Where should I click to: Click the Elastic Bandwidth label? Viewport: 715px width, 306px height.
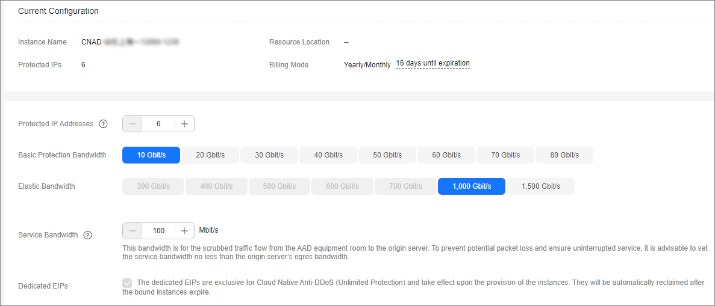pyautogui.click(x=46, y=186)
